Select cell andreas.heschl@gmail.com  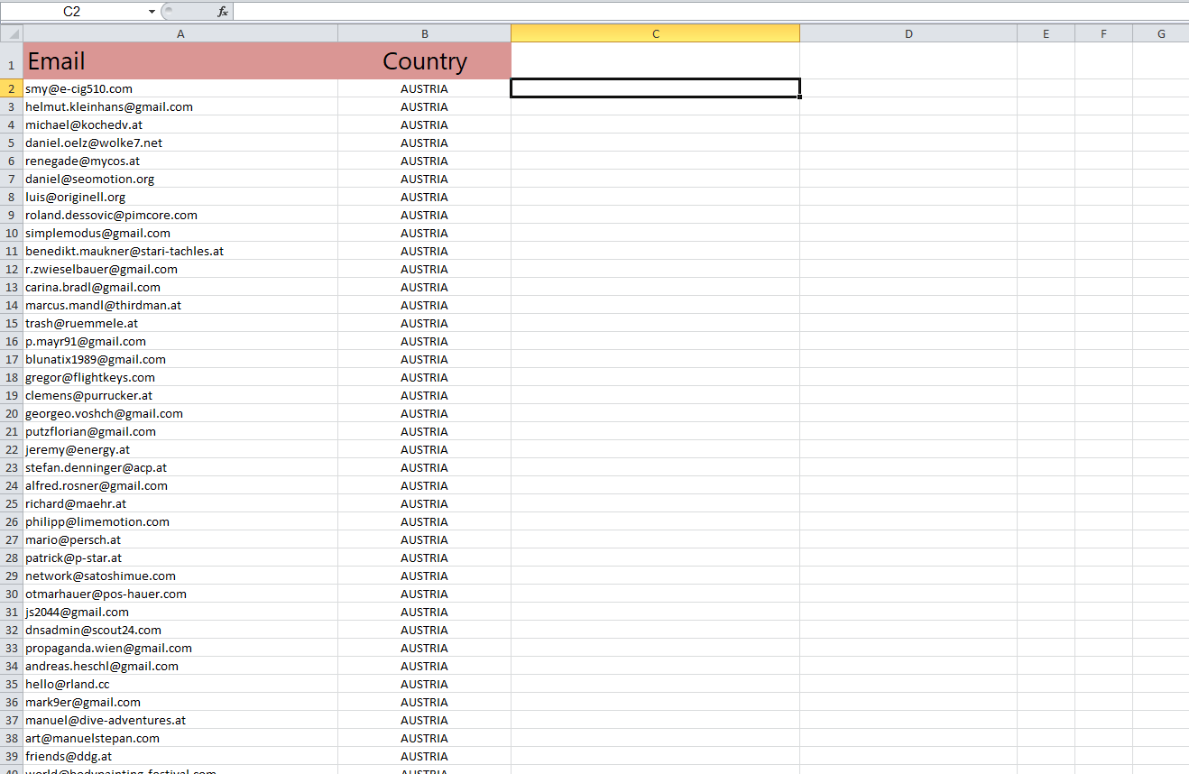pos(180,666)
